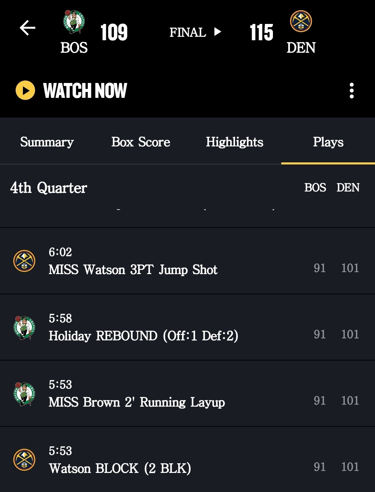Click the WATCH NOW text
This screenshot has width=375, height=492.
(85, 91)
